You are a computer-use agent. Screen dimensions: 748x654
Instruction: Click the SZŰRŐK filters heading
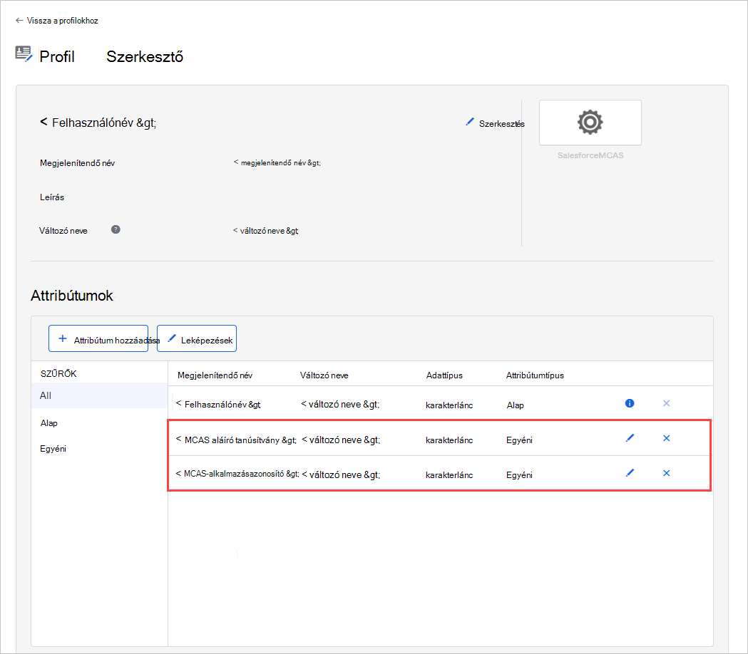[58, 374]
